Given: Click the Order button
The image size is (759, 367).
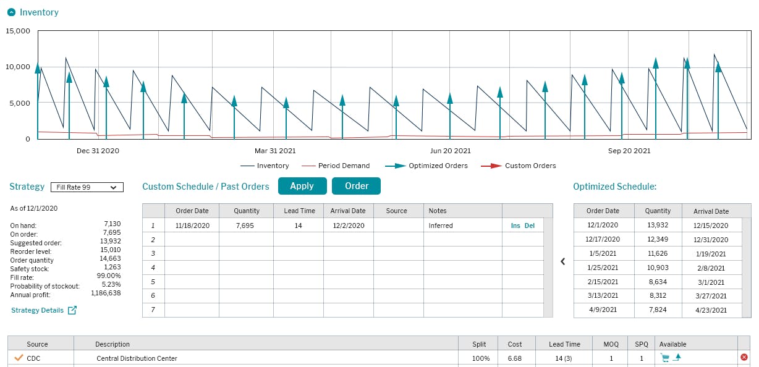Looking at the screenshot, I should pos(355,185).
